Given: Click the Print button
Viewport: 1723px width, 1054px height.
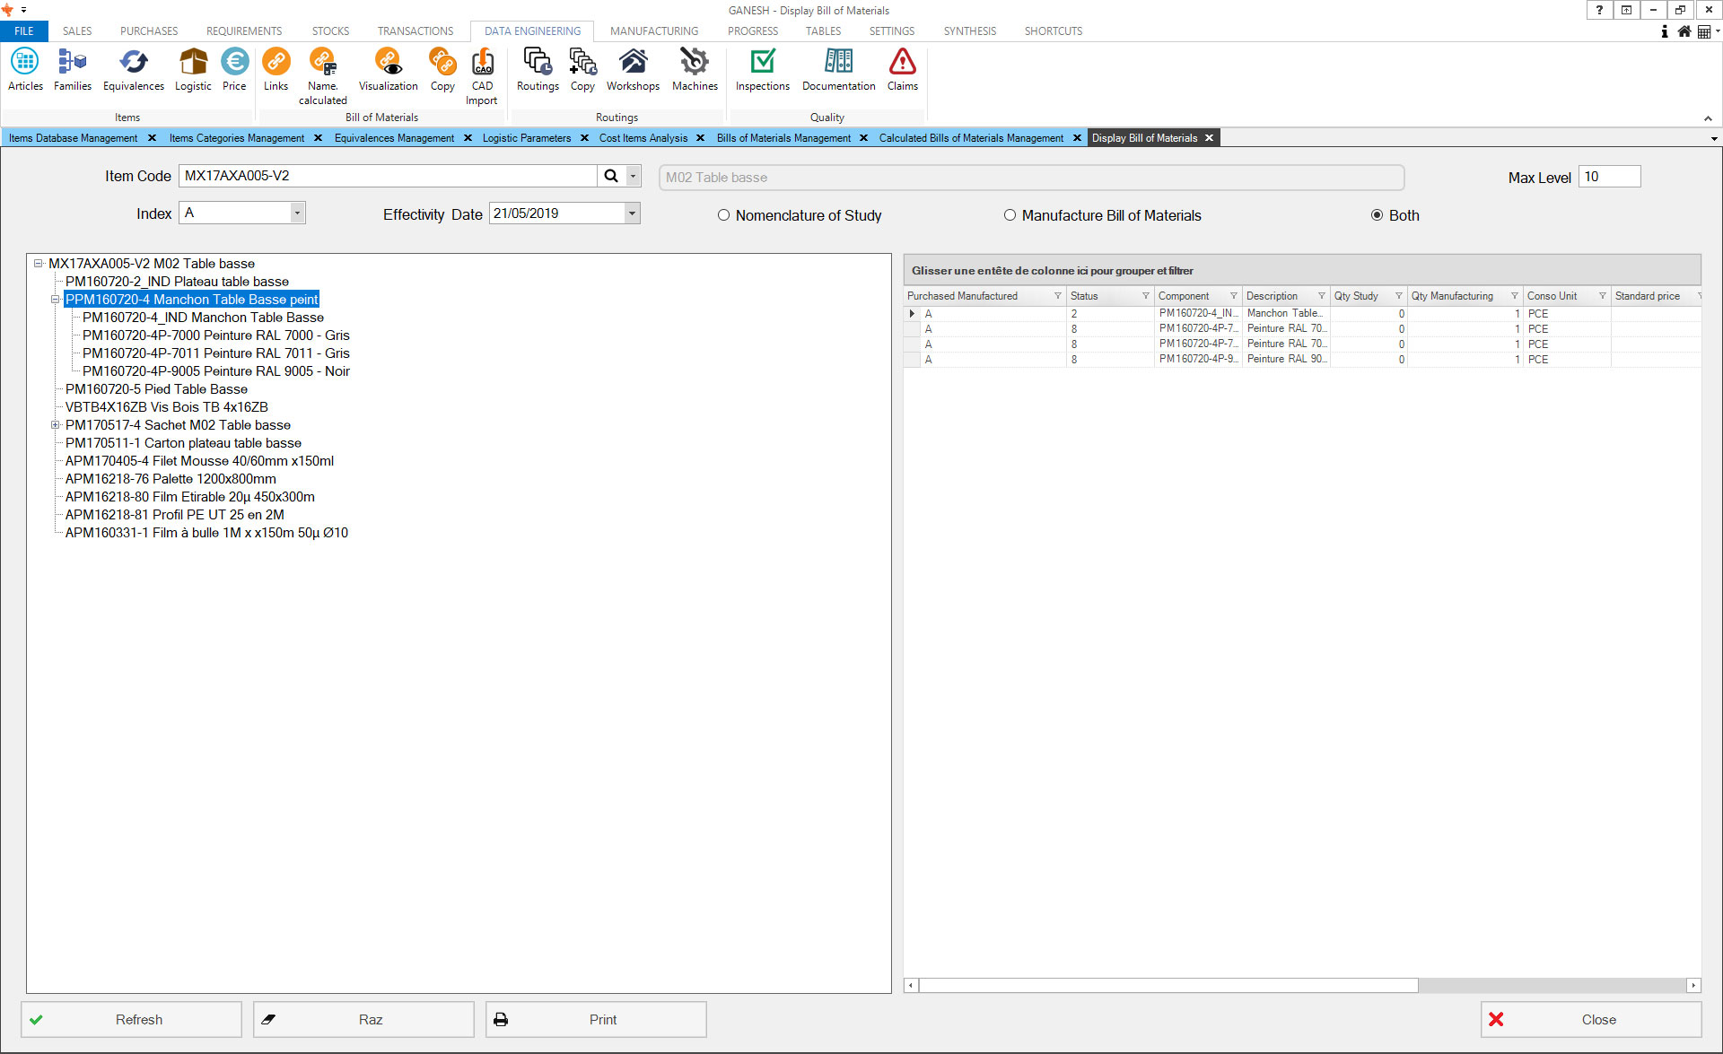Looking at the screenshot, I should pos(596,1020).
